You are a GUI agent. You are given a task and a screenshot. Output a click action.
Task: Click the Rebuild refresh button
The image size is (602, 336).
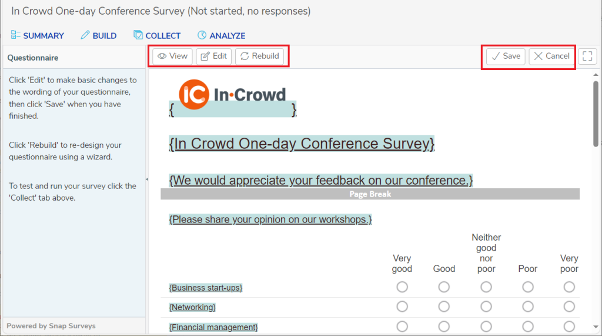(x=259, y=56)
